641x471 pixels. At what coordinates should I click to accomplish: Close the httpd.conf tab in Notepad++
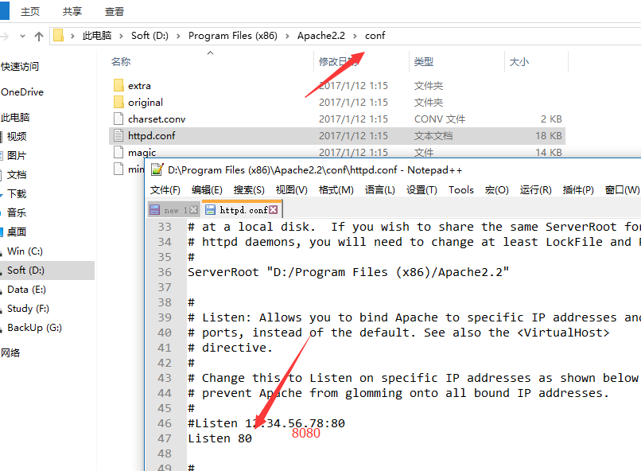(x=274, y=210)
